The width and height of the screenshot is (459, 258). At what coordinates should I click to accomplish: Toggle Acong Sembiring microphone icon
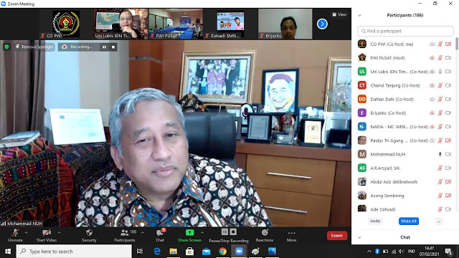pyautogui.click(x=440, y=196)
